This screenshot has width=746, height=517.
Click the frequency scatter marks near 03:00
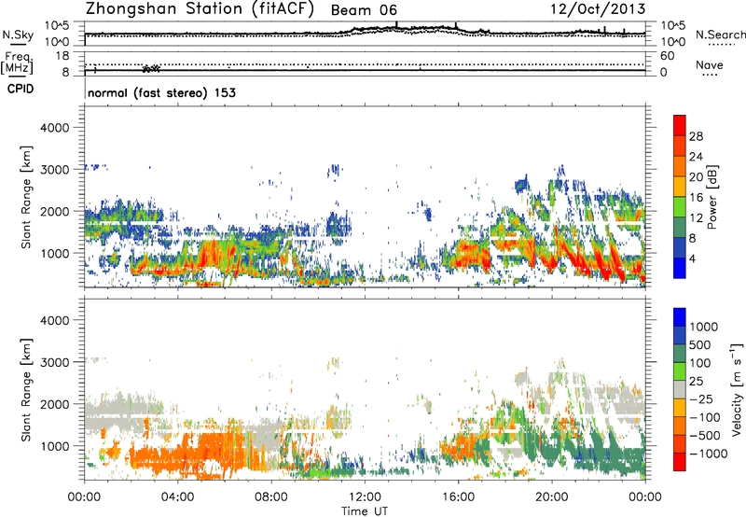tap(152, 68)
